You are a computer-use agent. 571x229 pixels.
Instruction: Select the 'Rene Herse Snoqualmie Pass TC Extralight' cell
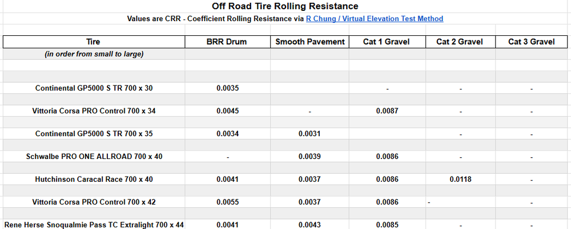click(x=94, y=225)
